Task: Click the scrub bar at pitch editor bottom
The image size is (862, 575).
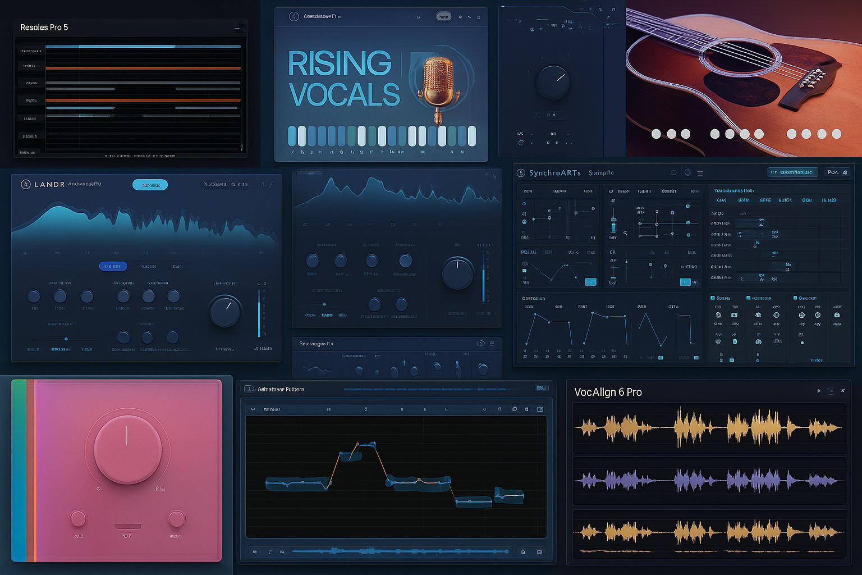Action: [400, 552]
